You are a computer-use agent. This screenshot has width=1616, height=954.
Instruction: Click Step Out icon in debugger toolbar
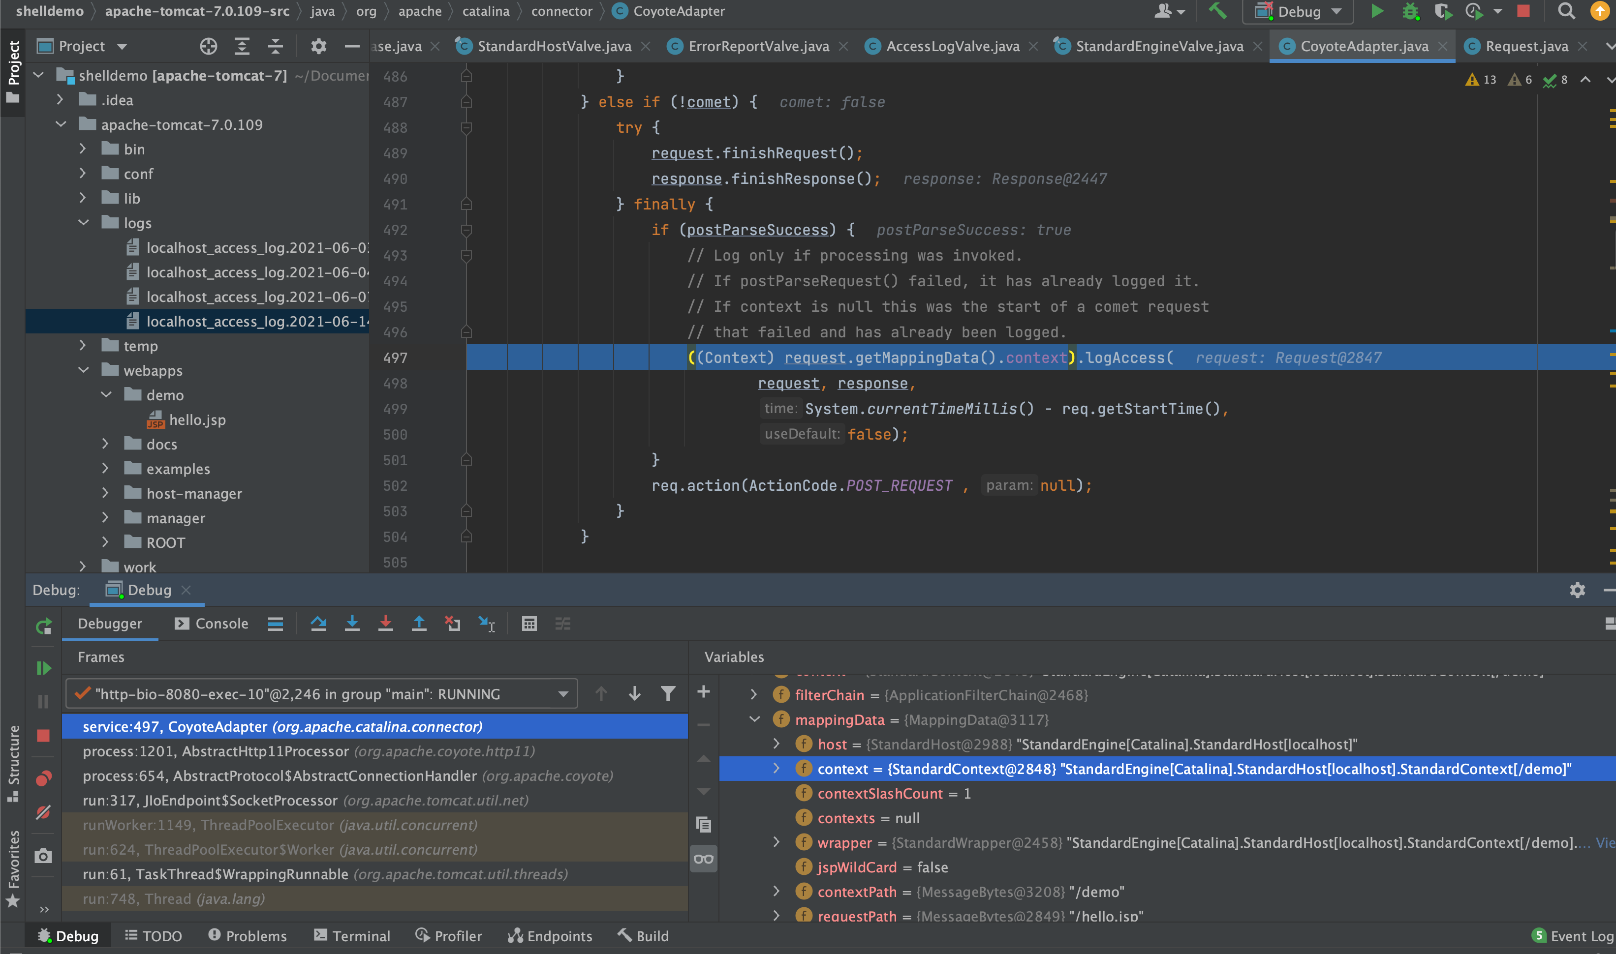click(419, 624)
